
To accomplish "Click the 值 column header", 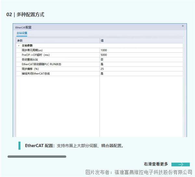I will 102,41.
